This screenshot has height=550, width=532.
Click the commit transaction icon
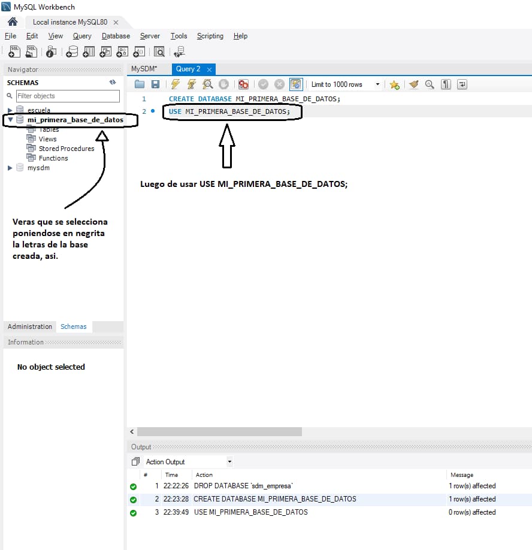tap(263, 84)
